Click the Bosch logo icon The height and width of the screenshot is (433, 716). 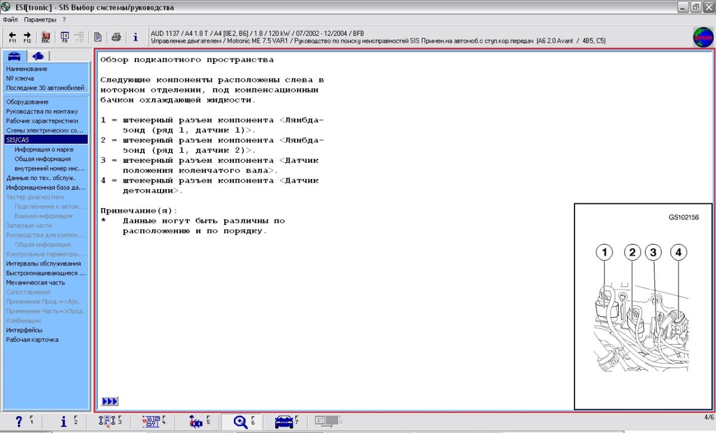(x=702, y=37)
